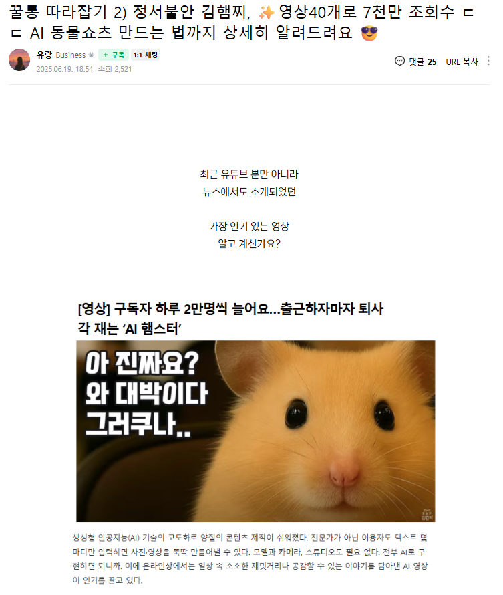503x595 pixels.
Task: Click the sparkle emoji in the title
Action: point(267,13)
